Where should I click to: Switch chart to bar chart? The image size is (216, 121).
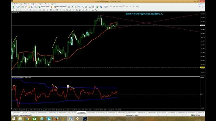(x=69, y=7)
